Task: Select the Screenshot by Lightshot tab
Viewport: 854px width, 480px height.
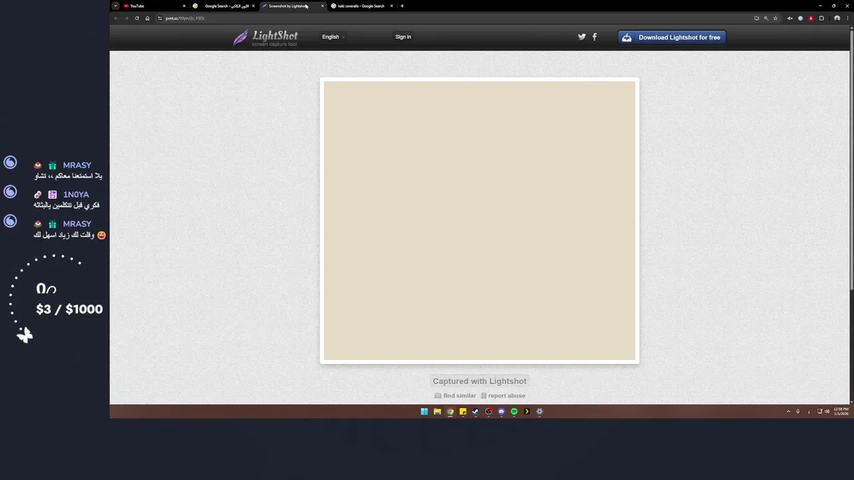Action: [292, 6]
